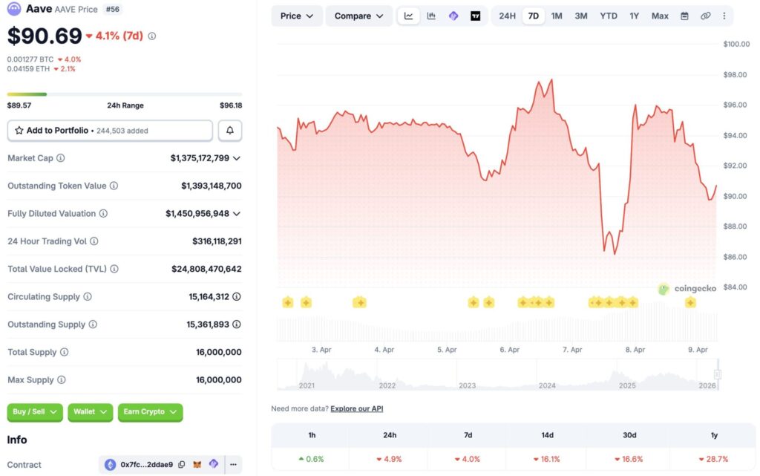
Task: Select the line chart view icon
Action: tap(409, 16)
